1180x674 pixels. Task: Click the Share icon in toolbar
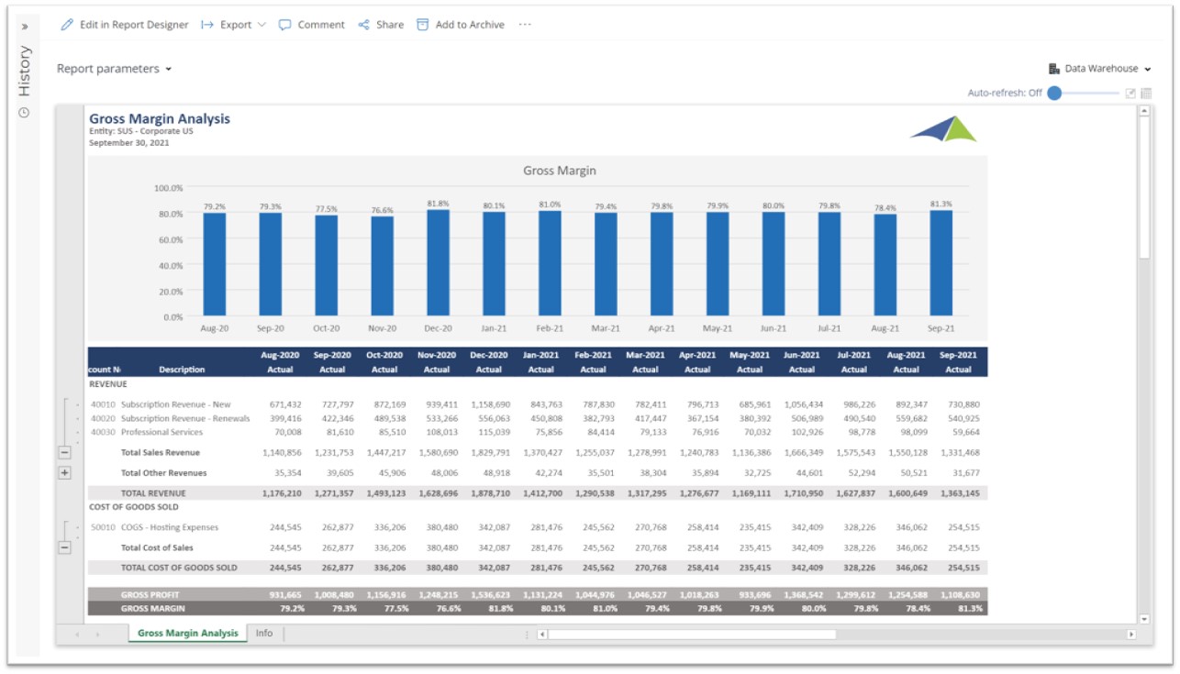click(x=364, y=25)
